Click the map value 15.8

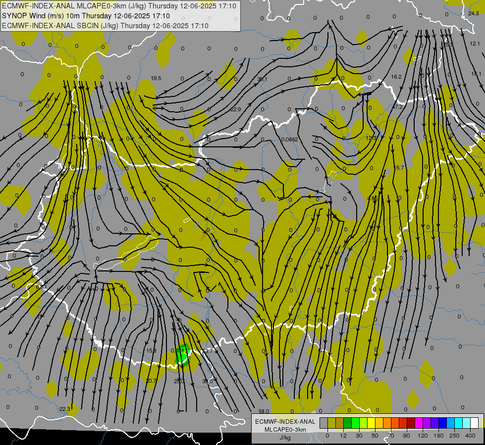coord(151,351)
